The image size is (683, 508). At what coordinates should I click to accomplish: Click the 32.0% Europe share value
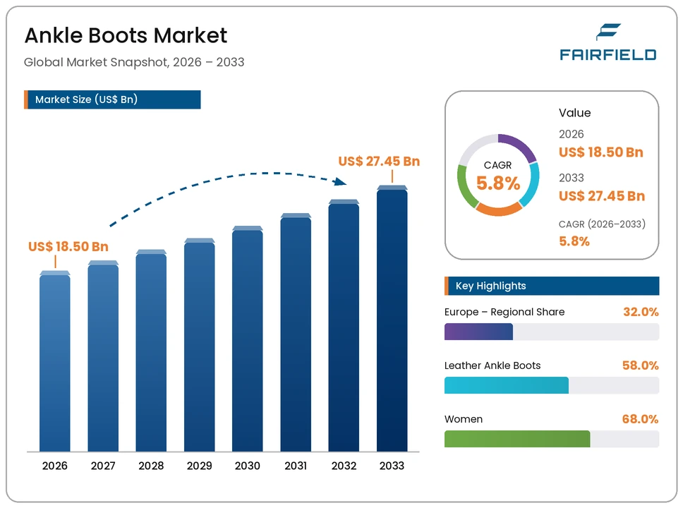click(x=641, y=312)
